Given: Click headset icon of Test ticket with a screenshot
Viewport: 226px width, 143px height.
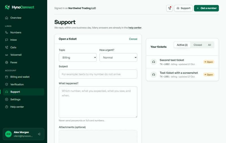Looking at the screenshot, I should tap(154, 75).
